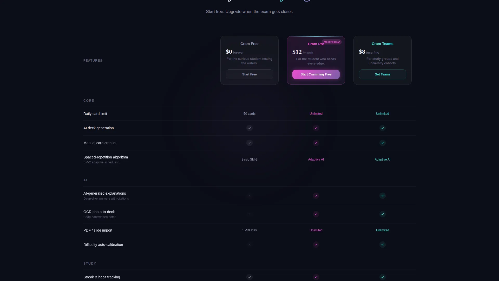Click AI-generated explanations checkmark for Cram Pro

[316, 196]
